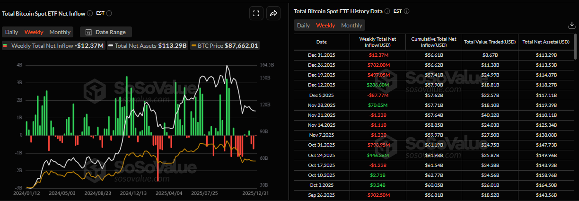Viewport: 579px width, 201px height.
Task: Open the chart in fullscreen mode
Action: pyautogui.click(x=256, y=14)
